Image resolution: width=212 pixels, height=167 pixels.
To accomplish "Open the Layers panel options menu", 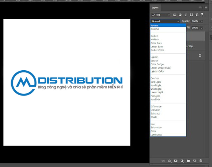I will tap(206, 8).
